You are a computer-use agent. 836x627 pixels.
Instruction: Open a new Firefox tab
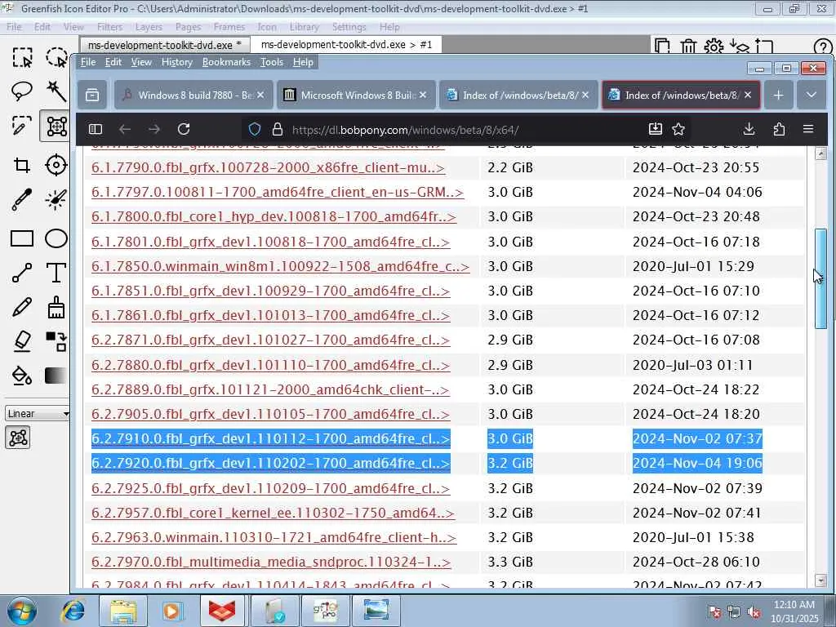(x=778, y=95)
